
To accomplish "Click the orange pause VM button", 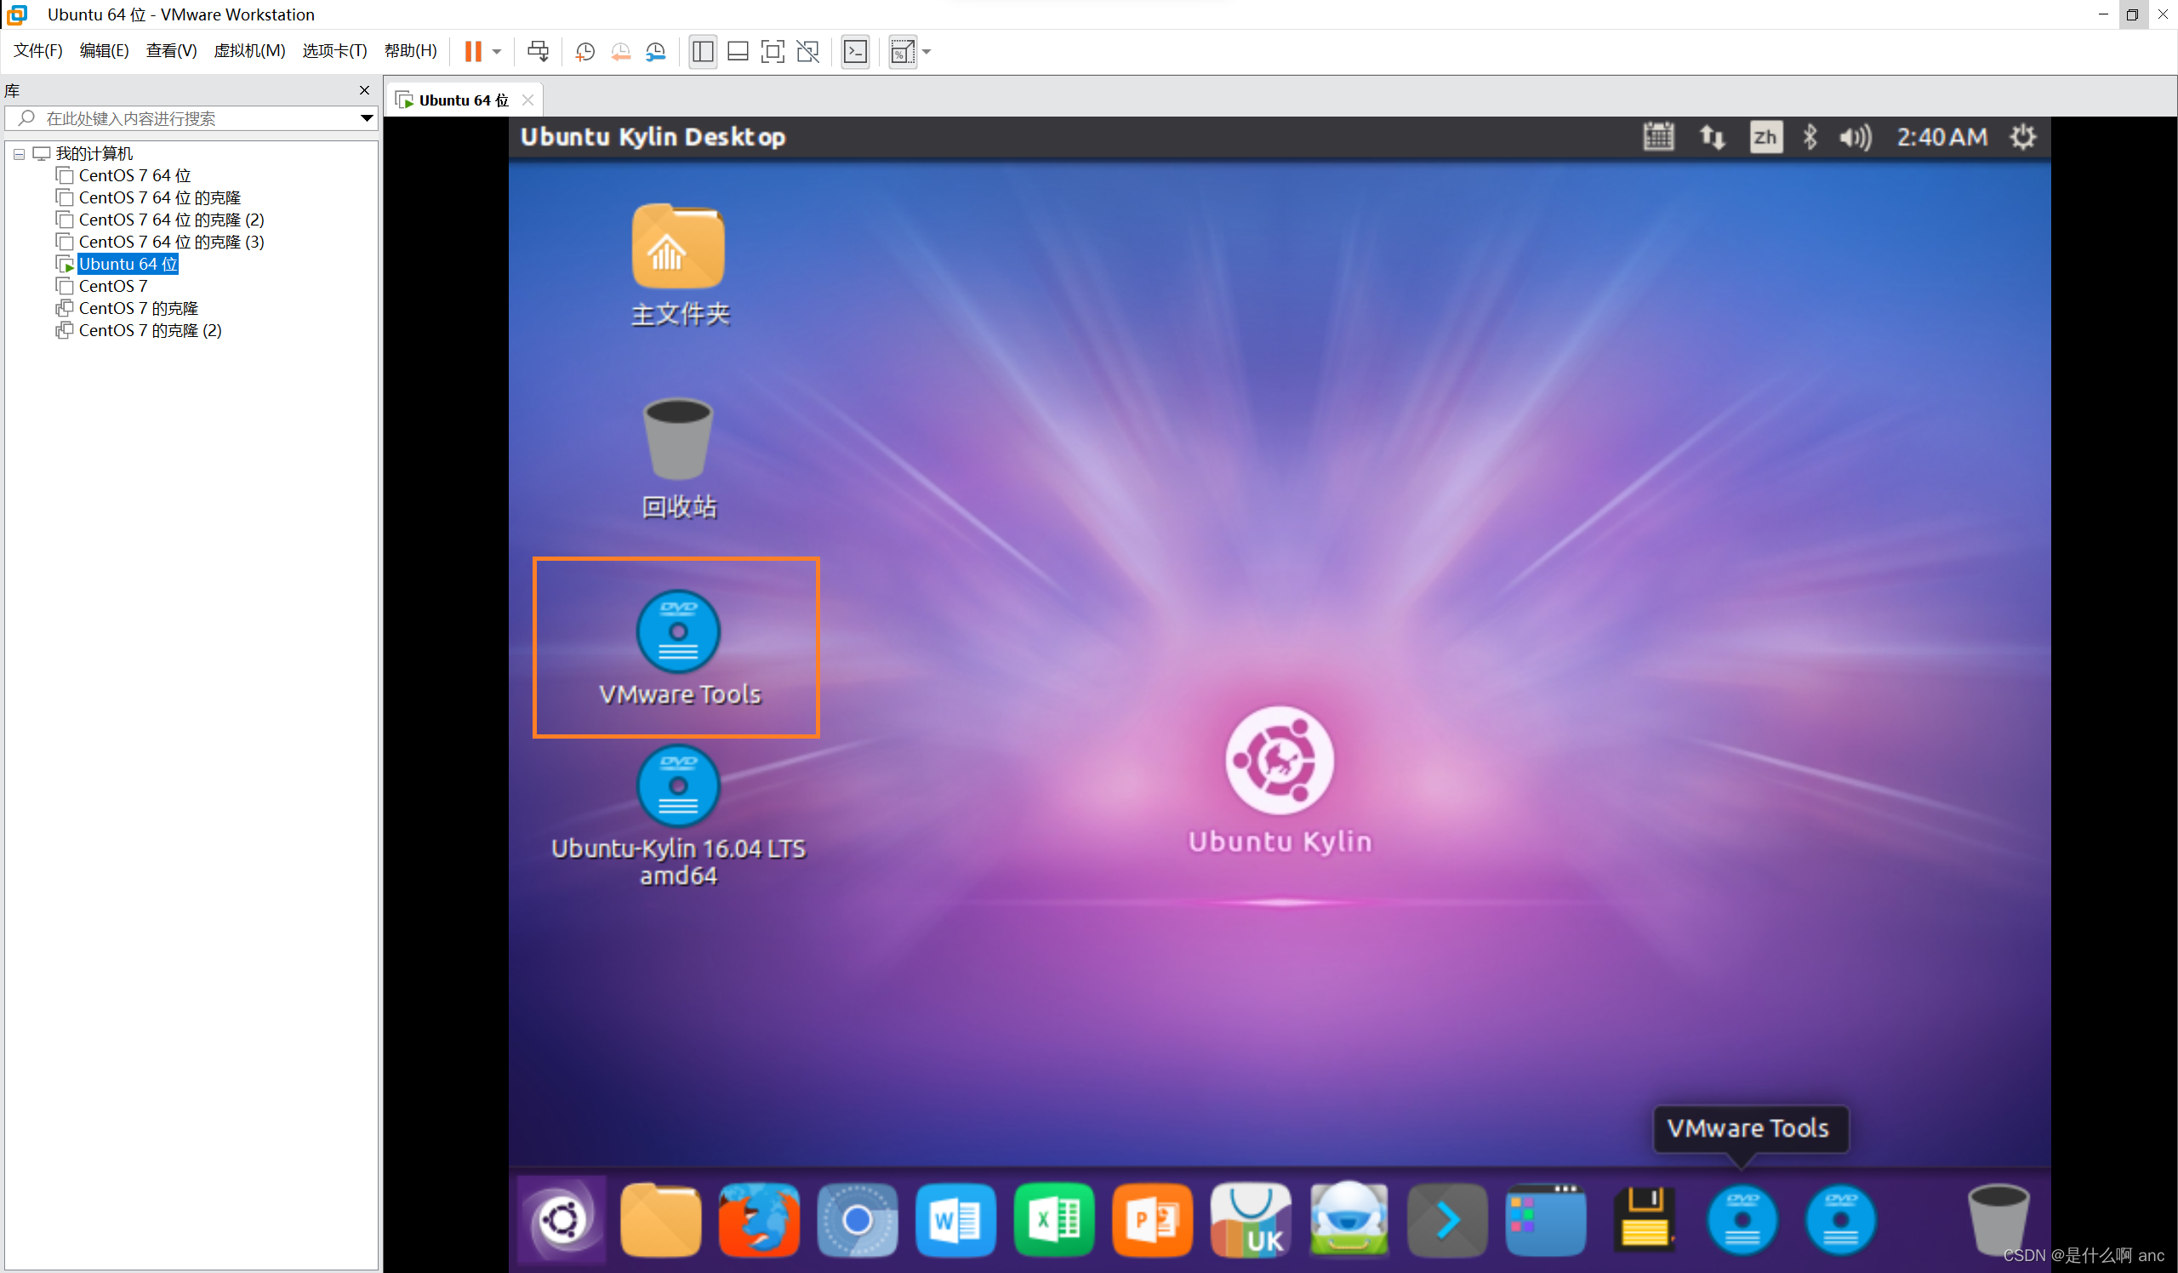I will point(472,51).
